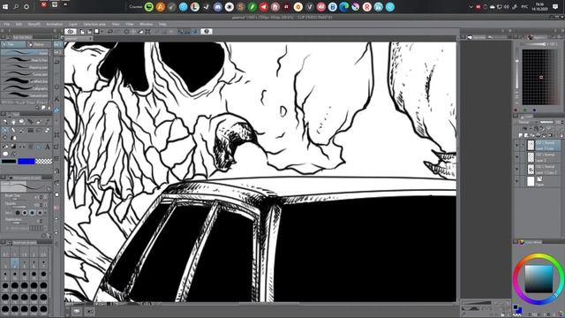Click the Undo icon in command bar
565x318 pixels.
click(x=110, y=32)
